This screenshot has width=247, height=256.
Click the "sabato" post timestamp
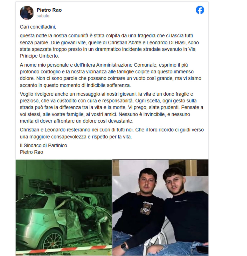pyautogui.click(x=43, y=16)
